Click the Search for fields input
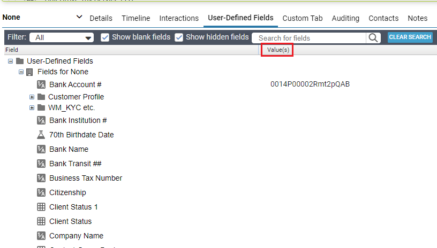437x248 pixels. point(309,38)
